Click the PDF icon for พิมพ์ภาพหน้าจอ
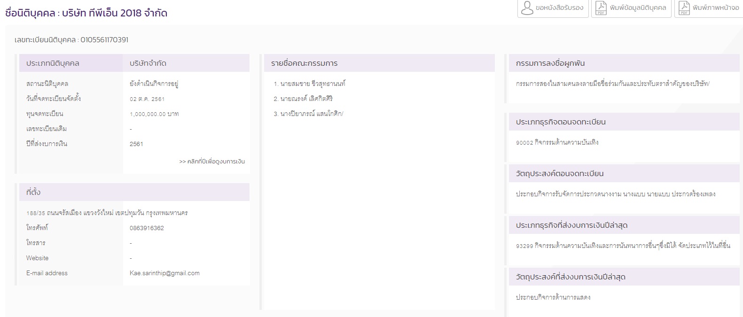743x317 pixels. pyautogui.click(x=684, y=8)
